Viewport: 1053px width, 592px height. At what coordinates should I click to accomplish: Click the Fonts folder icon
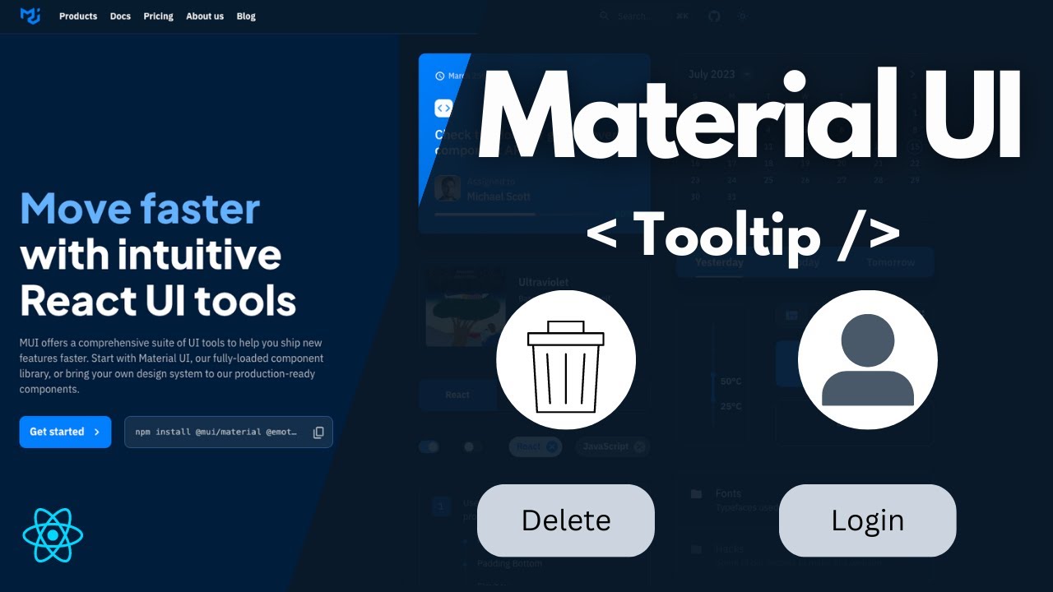[x=696, y=494]
